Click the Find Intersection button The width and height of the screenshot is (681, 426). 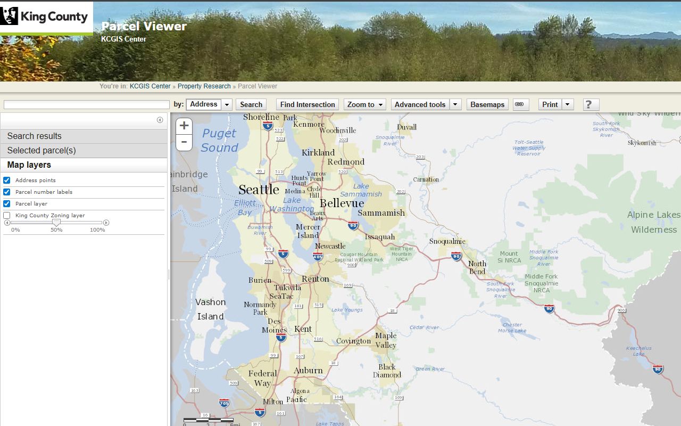[x=308, y=104]
